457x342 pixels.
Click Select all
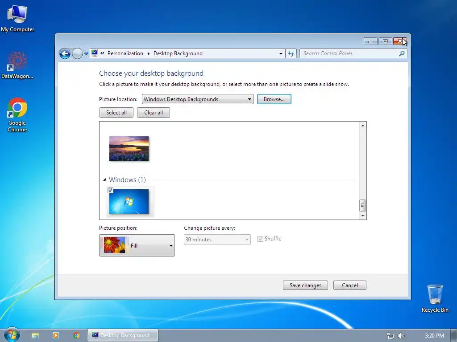click(116, 113)
